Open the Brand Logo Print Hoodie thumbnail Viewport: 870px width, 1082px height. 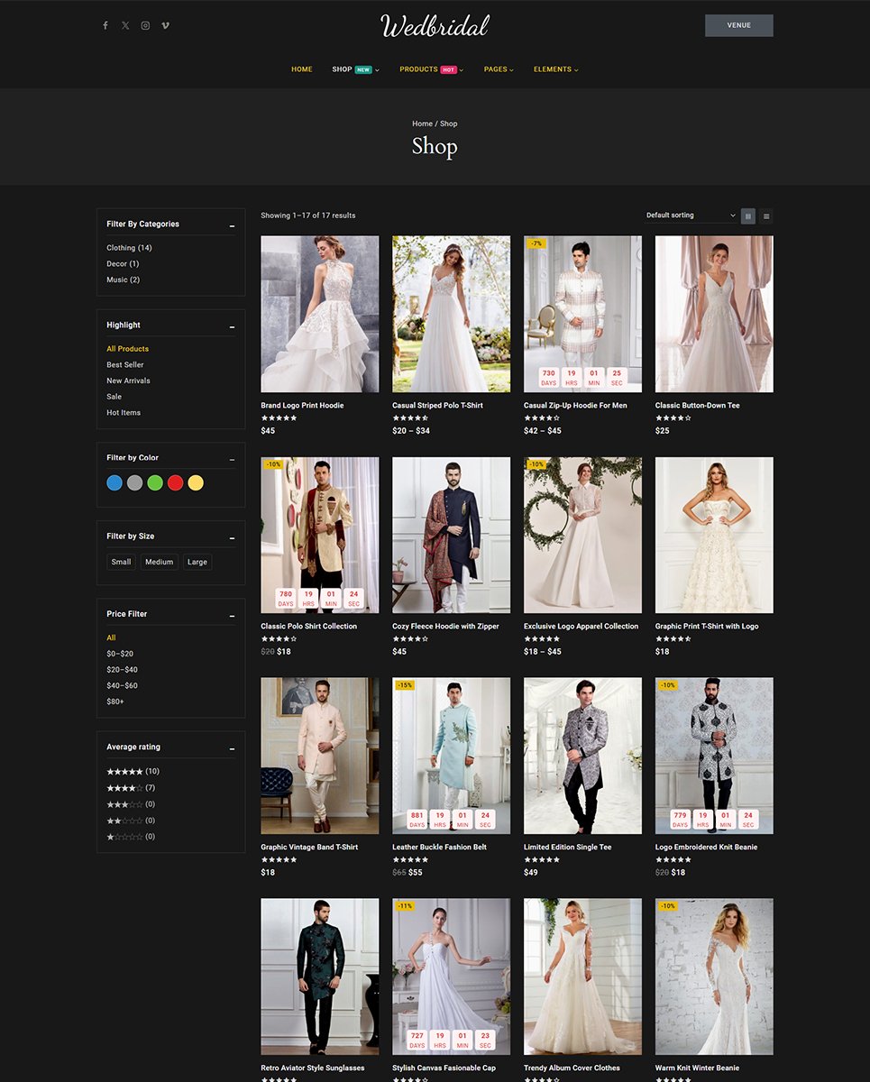(x=320, y=314)
